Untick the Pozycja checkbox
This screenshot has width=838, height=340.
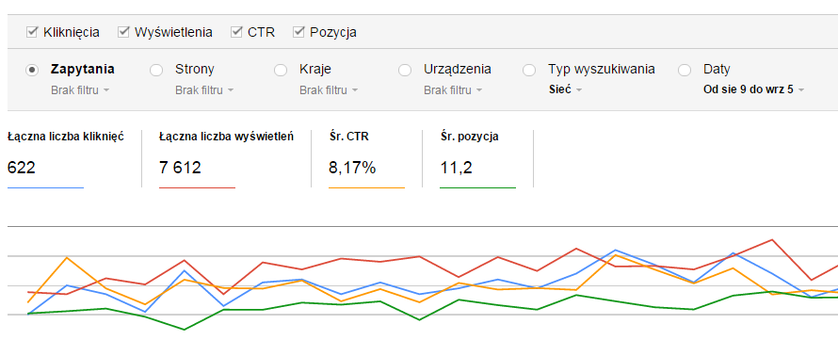[x=298, y=33]
